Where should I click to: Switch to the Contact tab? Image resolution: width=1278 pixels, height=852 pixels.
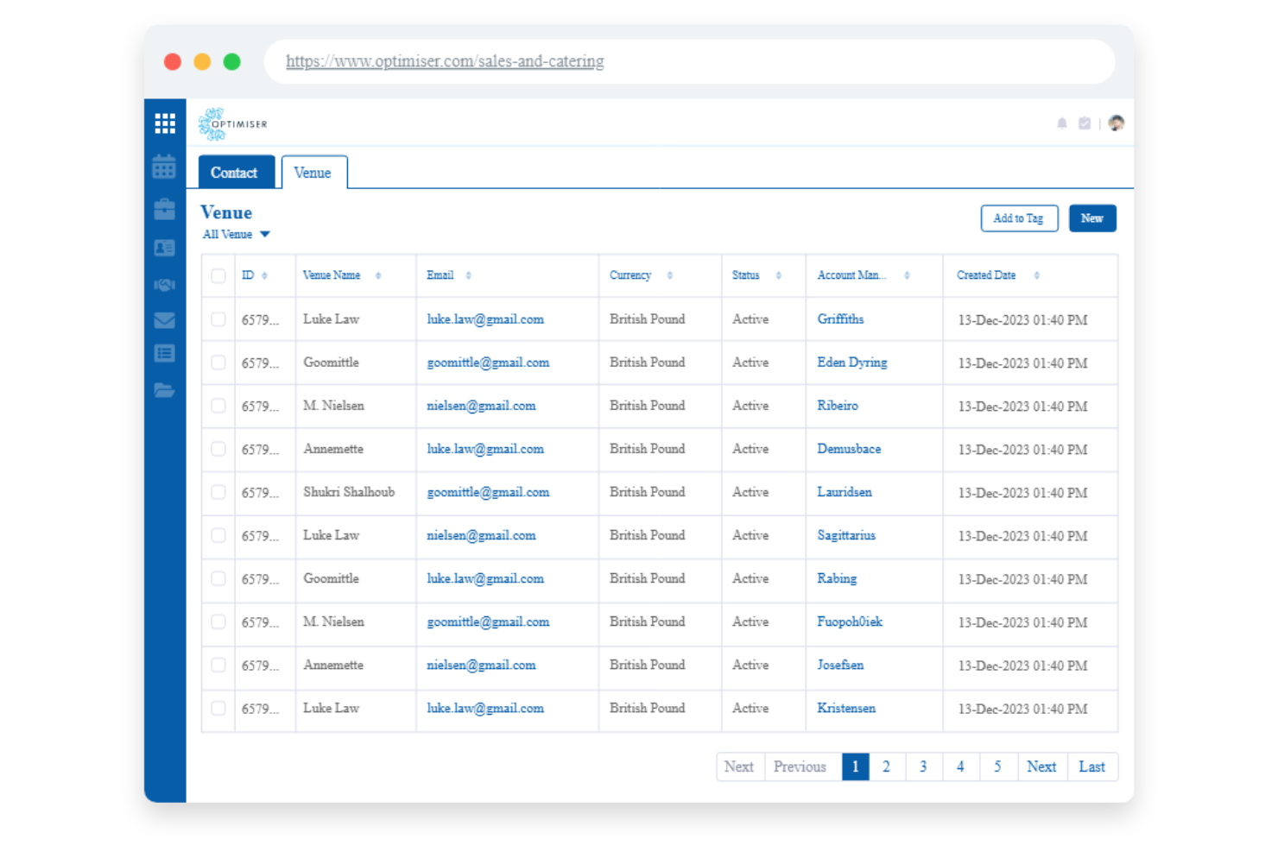236,173
